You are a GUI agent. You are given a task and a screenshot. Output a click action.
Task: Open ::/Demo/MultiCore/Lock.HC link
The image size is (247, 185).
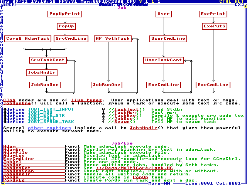point(134,168)
